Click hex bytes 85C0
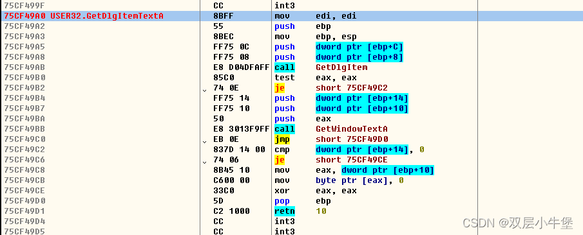Image resolution: width=583 pixels, height=235 pixels. click(x=224, y=78)
